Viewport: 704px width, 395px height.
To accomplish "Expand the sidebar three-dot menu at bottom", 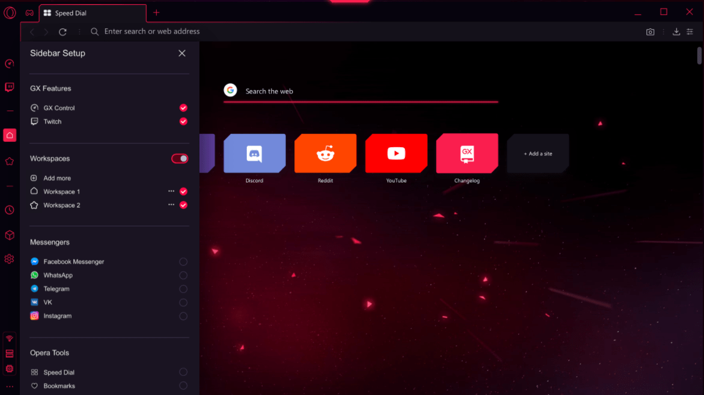I will pyautogui.click(x=10, y=387).
